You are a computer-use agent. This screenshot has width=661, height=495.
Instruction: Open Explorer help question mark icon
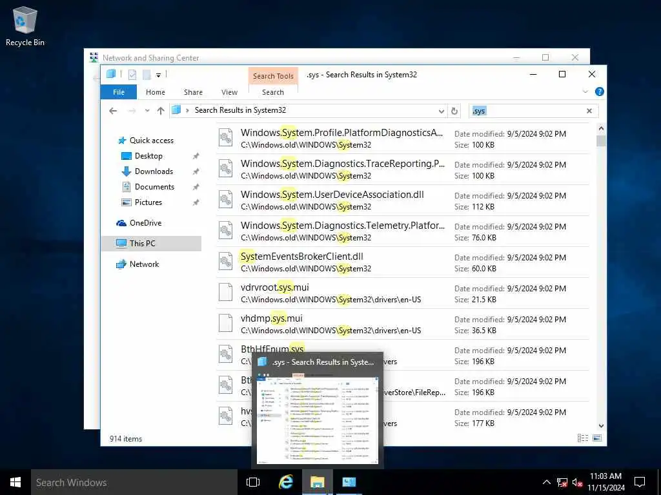(x=599, y=92)
